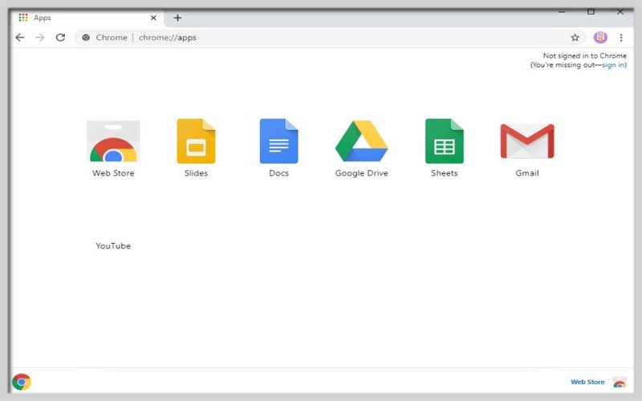
Task: Launch Google Drive app
Action: (x=362, y=141)
